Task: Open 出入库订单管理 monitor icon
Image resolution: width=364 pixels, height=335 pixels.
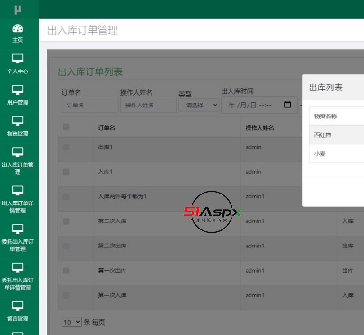Action: tap(18, 152)
